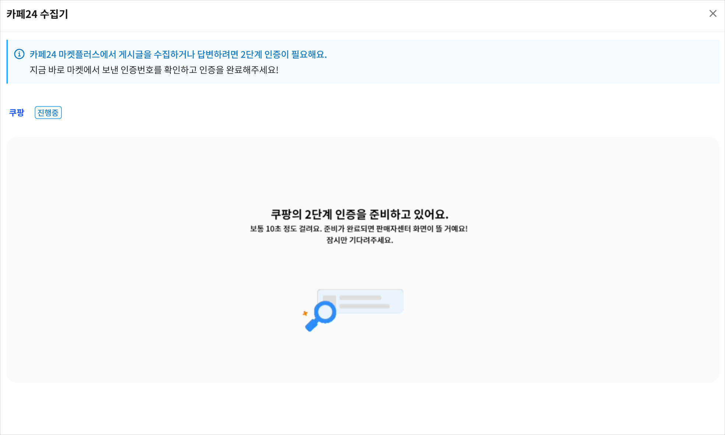Click the 인증을 완료해주세요! instruction line
The width and height of the screenshot is (725, 435).
coord(154,70)
